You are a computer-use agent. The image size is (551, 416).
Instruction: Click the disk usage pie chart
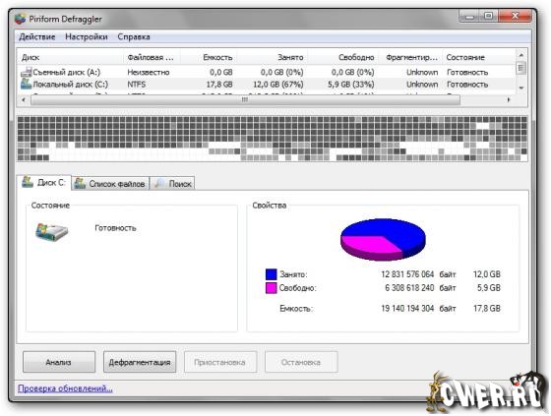383,240
